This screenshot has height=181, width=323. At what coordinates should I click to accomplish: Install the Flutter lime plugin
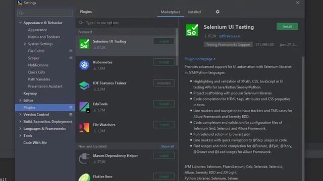[164, 176]
